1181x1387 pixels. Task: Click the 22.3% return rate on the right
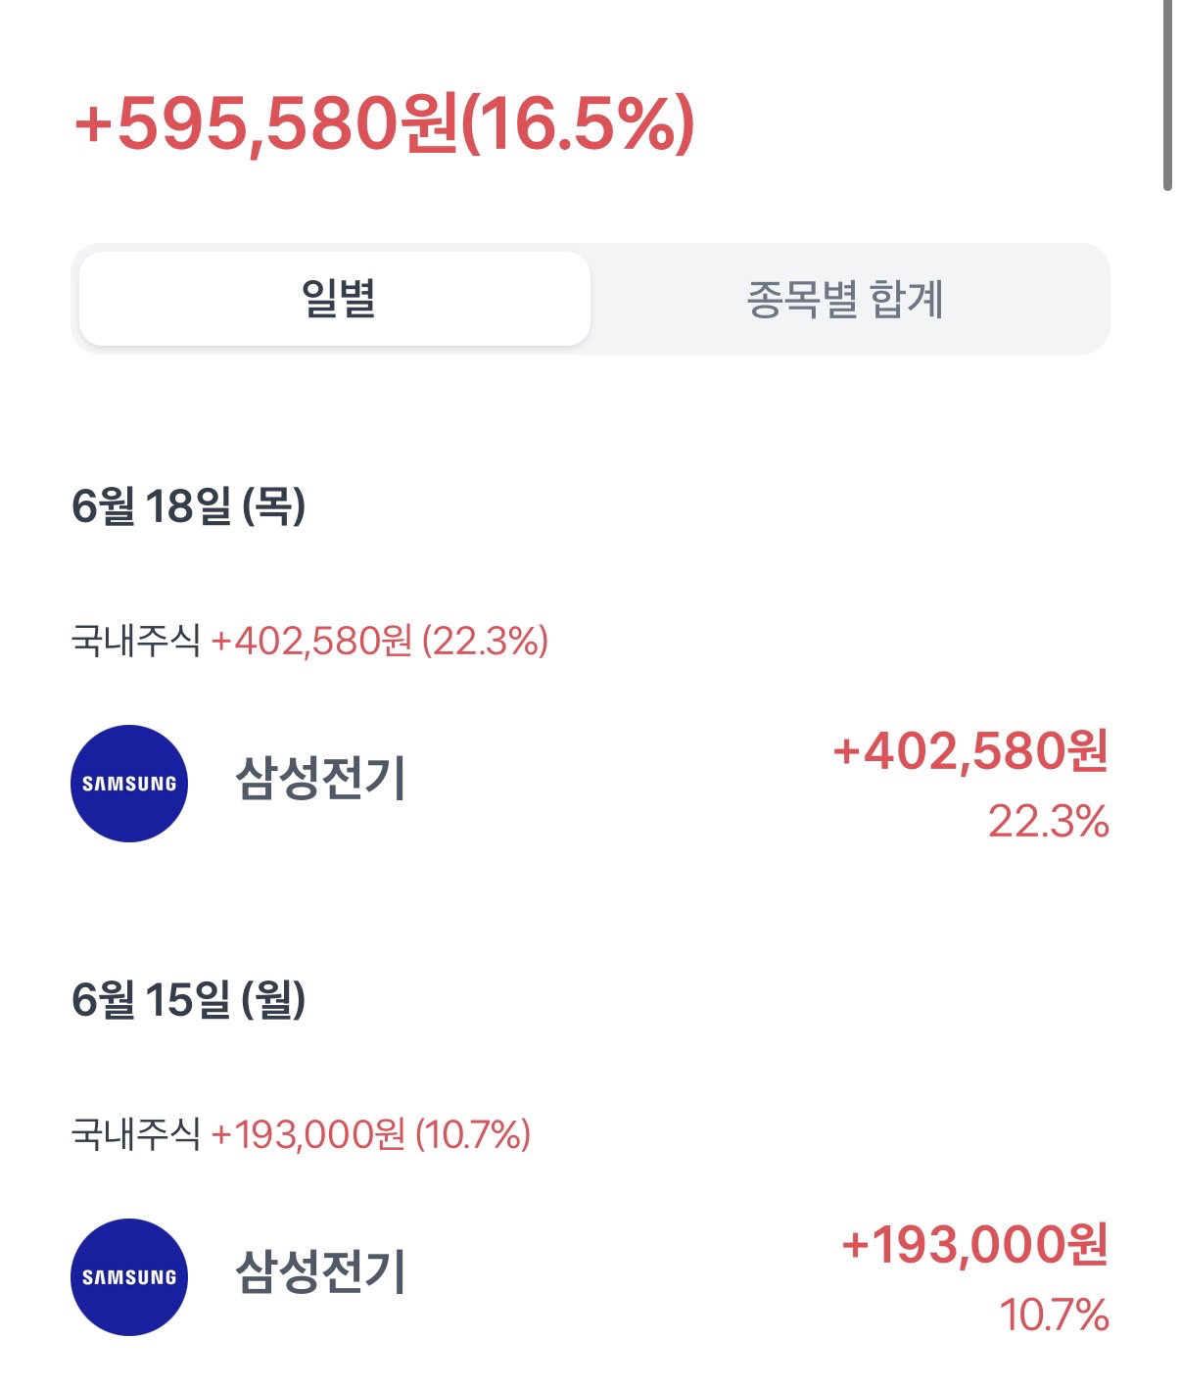(x=1049, y=822)
